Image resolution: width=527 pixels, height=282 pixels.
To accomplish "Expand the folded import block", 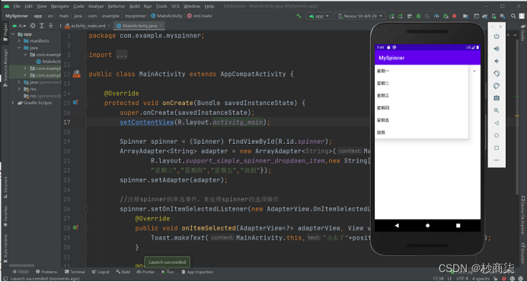I will [x=86, y=55].
